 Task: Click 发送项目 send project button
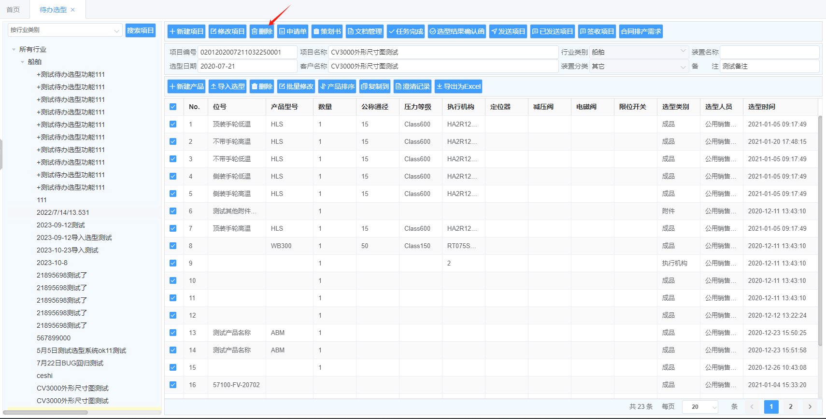click(x=508, y=31)
